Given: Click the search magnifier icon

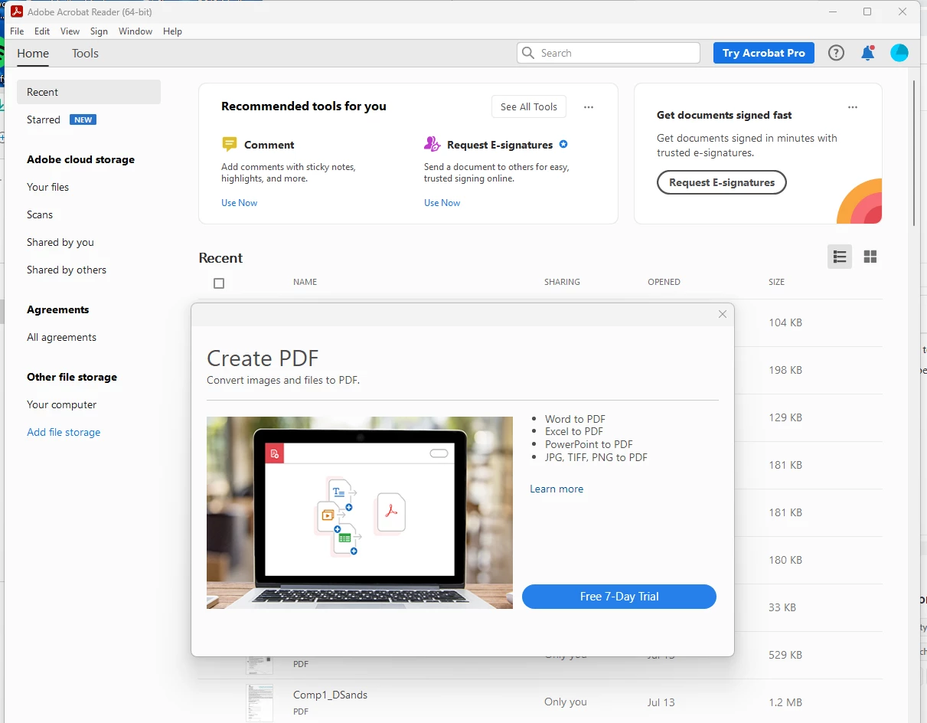Looking at the screenshot, I should coord(528,53).
